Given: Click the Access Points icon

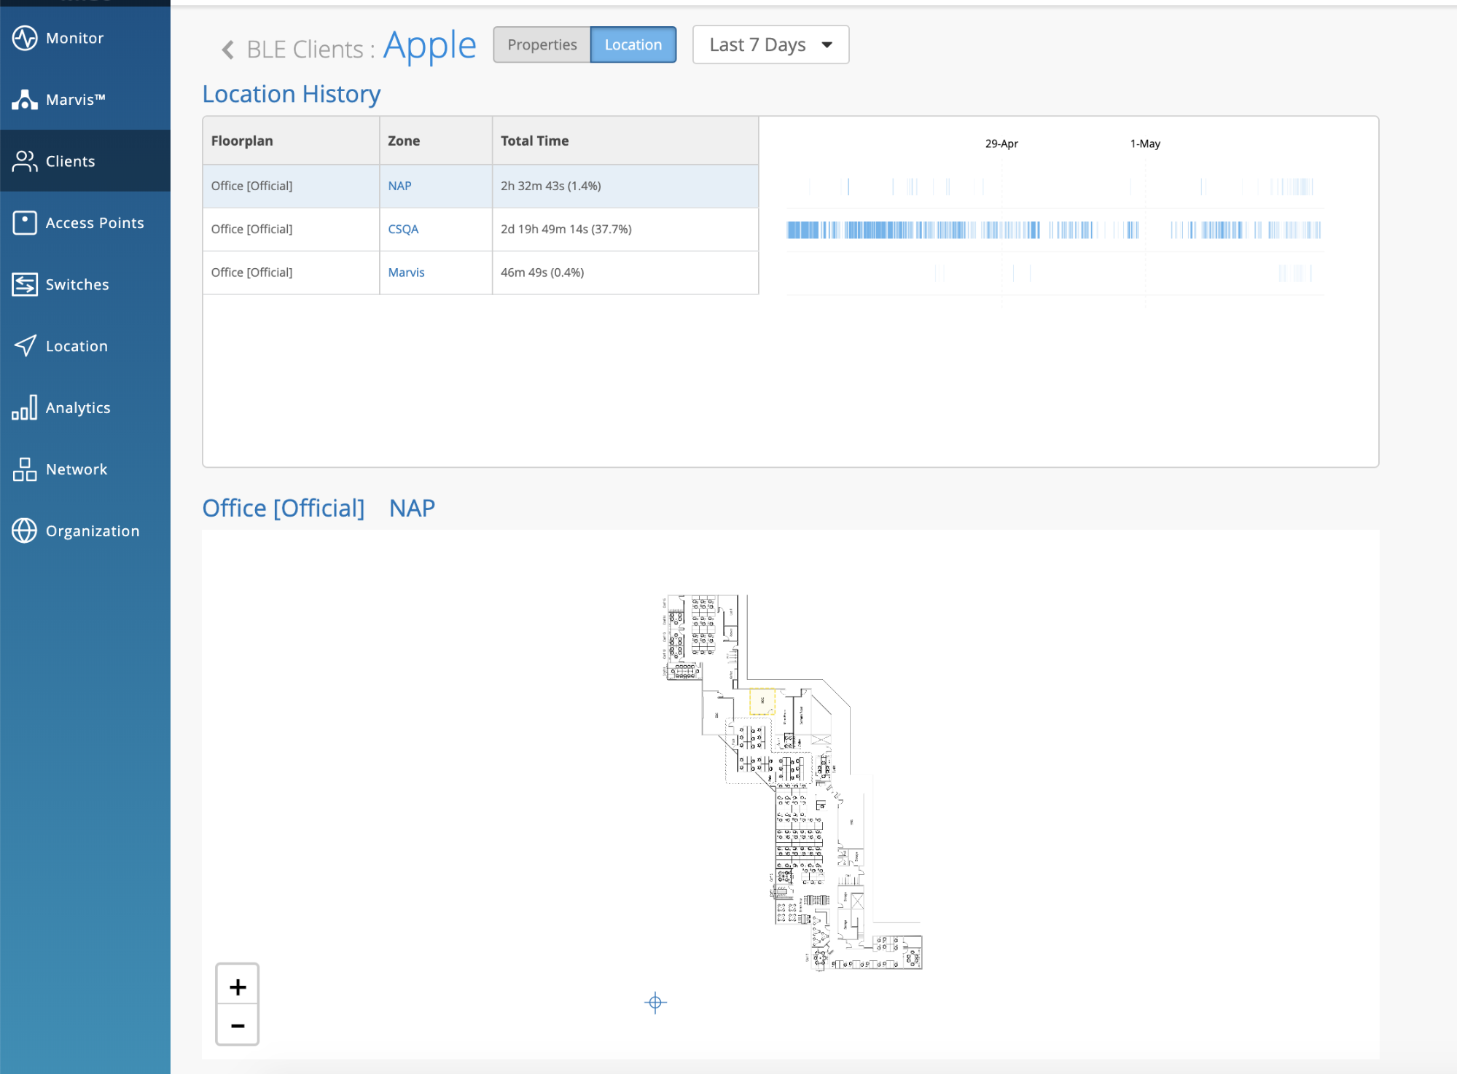Looking at the screenshot, I should click(25, 223).
